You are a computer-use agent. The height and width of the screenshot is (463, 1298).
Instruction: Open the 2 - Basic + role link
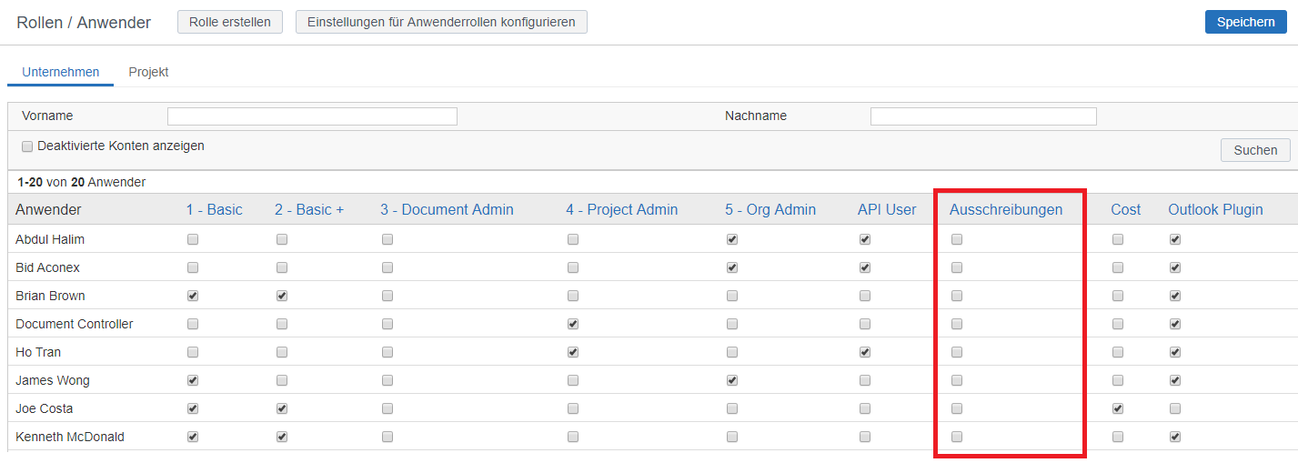(x=309, y=209)
